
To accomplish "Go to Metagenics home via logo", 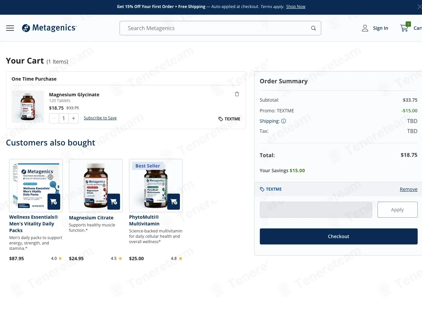I will [49, 28].
